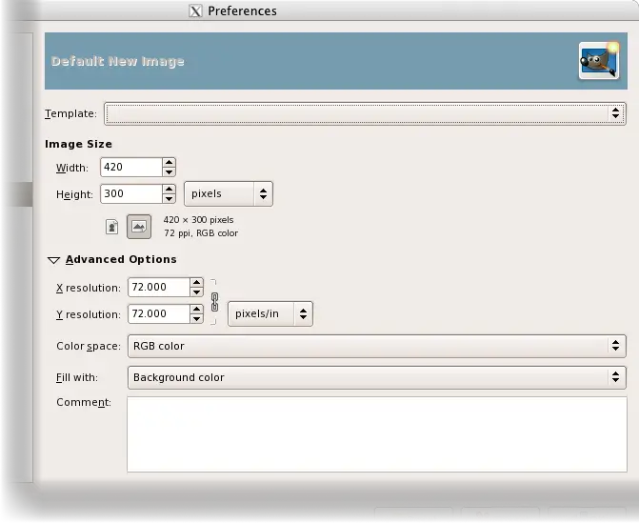Decrease Width using the down arrow
639x523 pixels.
(x=169, y=172)
